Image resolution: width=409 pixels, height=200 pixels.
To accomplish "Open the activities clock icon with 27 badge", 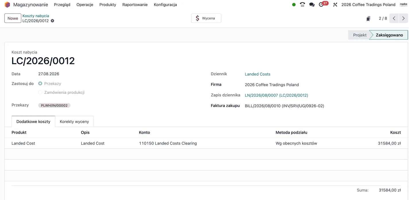I will coord(323,4).
